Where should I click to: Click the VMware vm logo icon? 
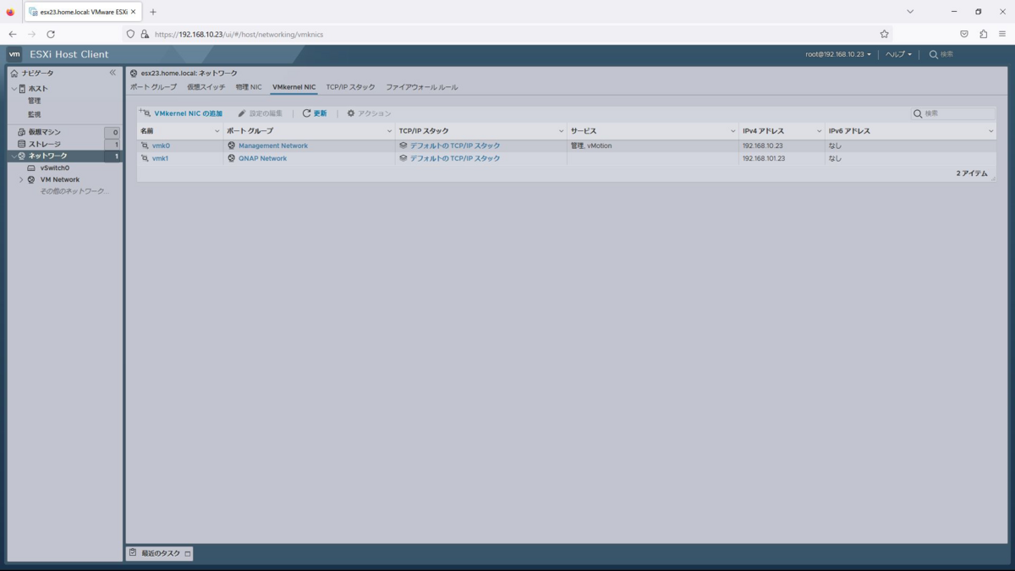click(14, 54)
